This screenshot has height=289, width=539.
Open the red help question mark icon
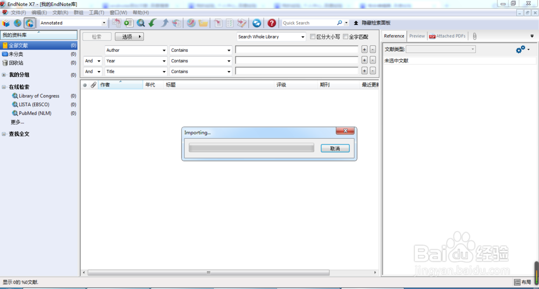(x=272, y=23)
